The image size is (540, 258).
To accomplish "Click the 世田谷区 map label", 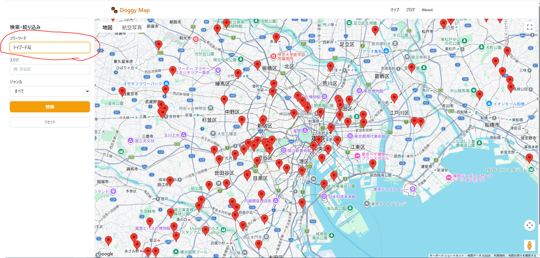I will pyautogui.click(x=224, y=173).
